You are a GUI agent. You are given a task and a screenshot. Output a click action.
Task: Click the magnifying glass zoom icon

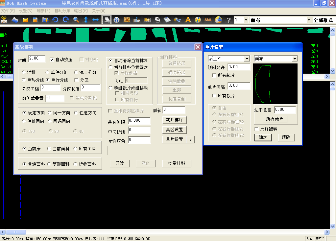pos(76,20)
